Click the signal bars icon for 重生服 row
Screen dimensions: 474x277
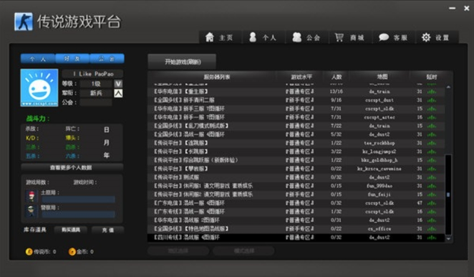click(x=432, y=92)
